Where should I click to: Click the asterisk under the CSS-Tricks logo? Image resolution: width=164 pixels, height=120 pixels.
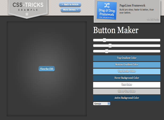click(27, 14)
